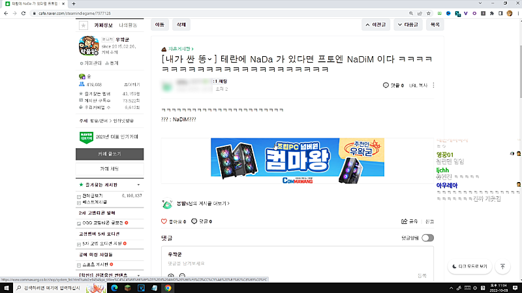Open the Windows Start menu
The width and height of the screenshot is (522, 293).
(x=6, y=288)
